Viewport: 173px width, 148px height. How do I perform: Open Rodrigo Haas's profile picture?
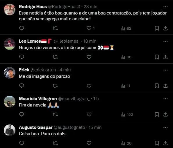(10, 10)
